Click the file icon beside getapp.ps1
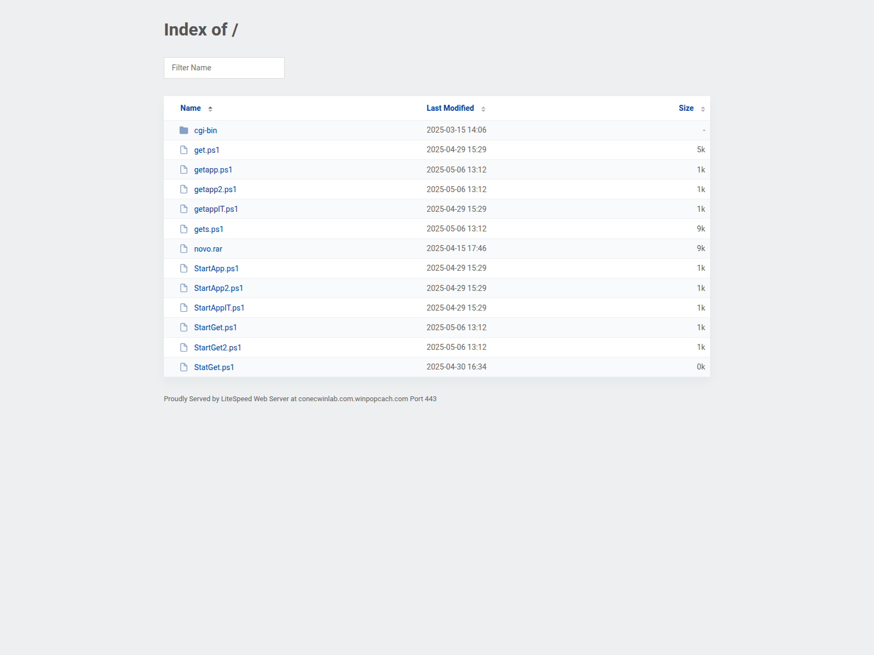The width and height of the screenshot is (874, 655). [184, 169]
